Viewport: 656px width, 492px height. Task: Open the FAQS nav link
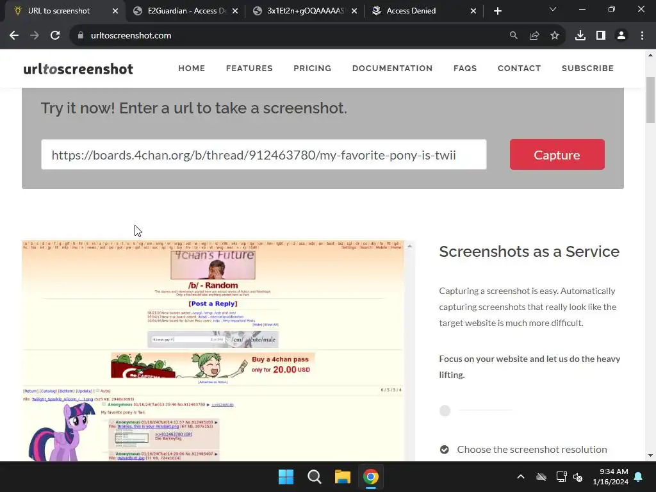point(465,68)
